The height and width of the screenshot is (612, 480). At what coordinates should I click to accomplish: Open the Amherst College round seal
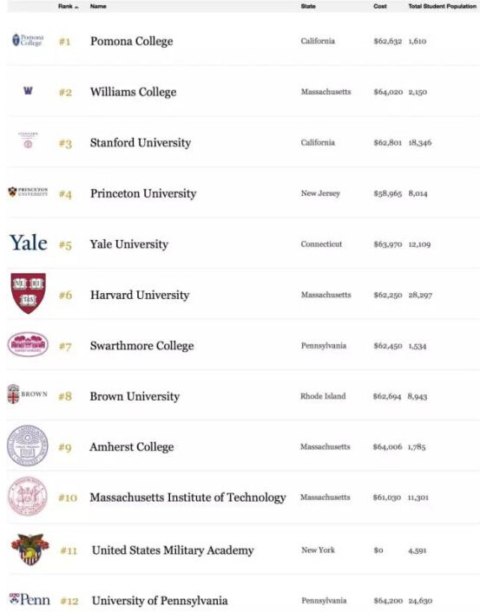coord(28,446)
